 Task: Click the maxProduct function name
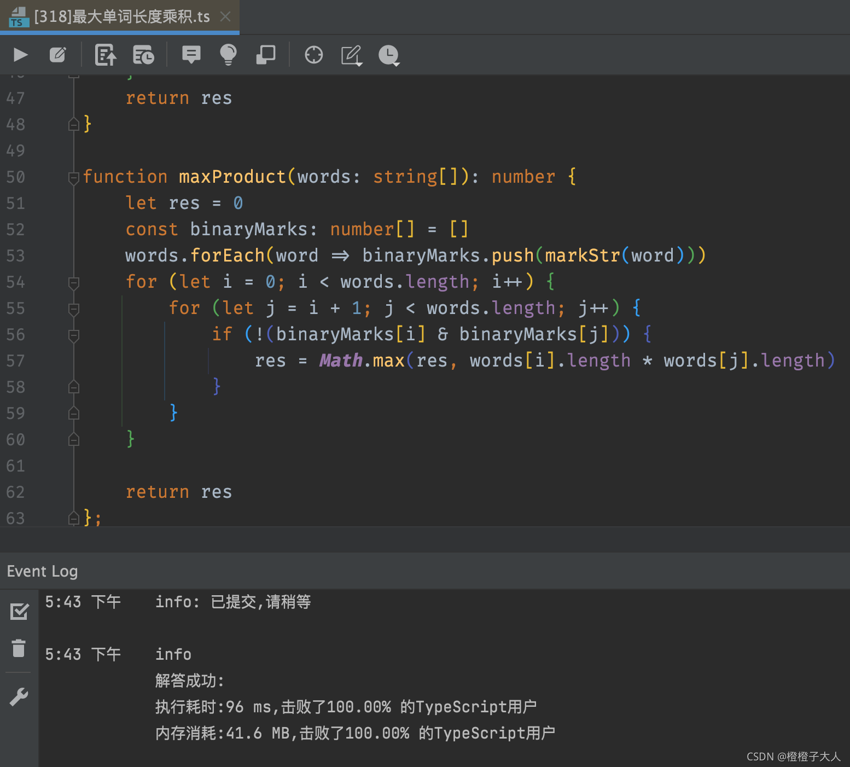(x=232, y=177)
